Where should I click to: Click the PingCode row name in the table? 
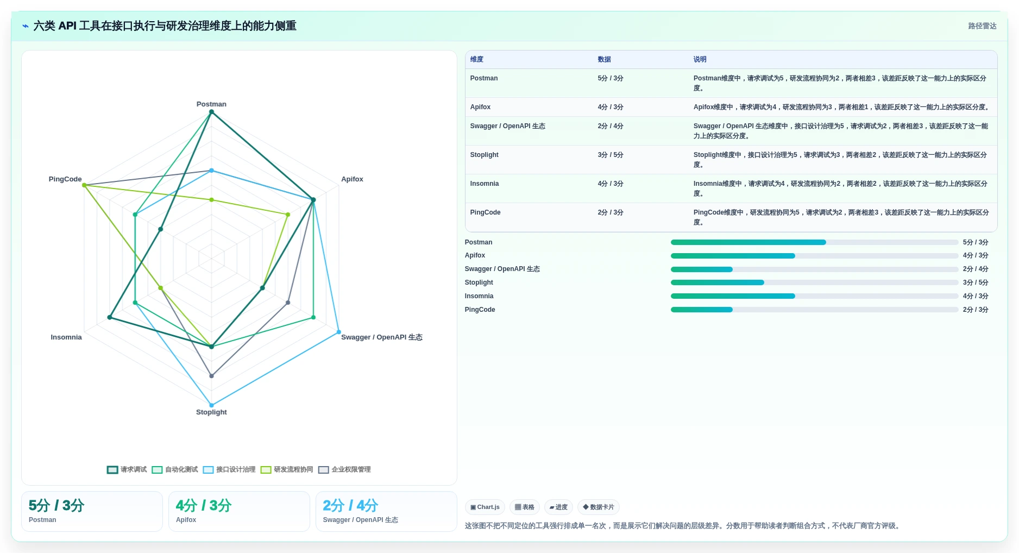pyautogui.click(x=486, y=212)
